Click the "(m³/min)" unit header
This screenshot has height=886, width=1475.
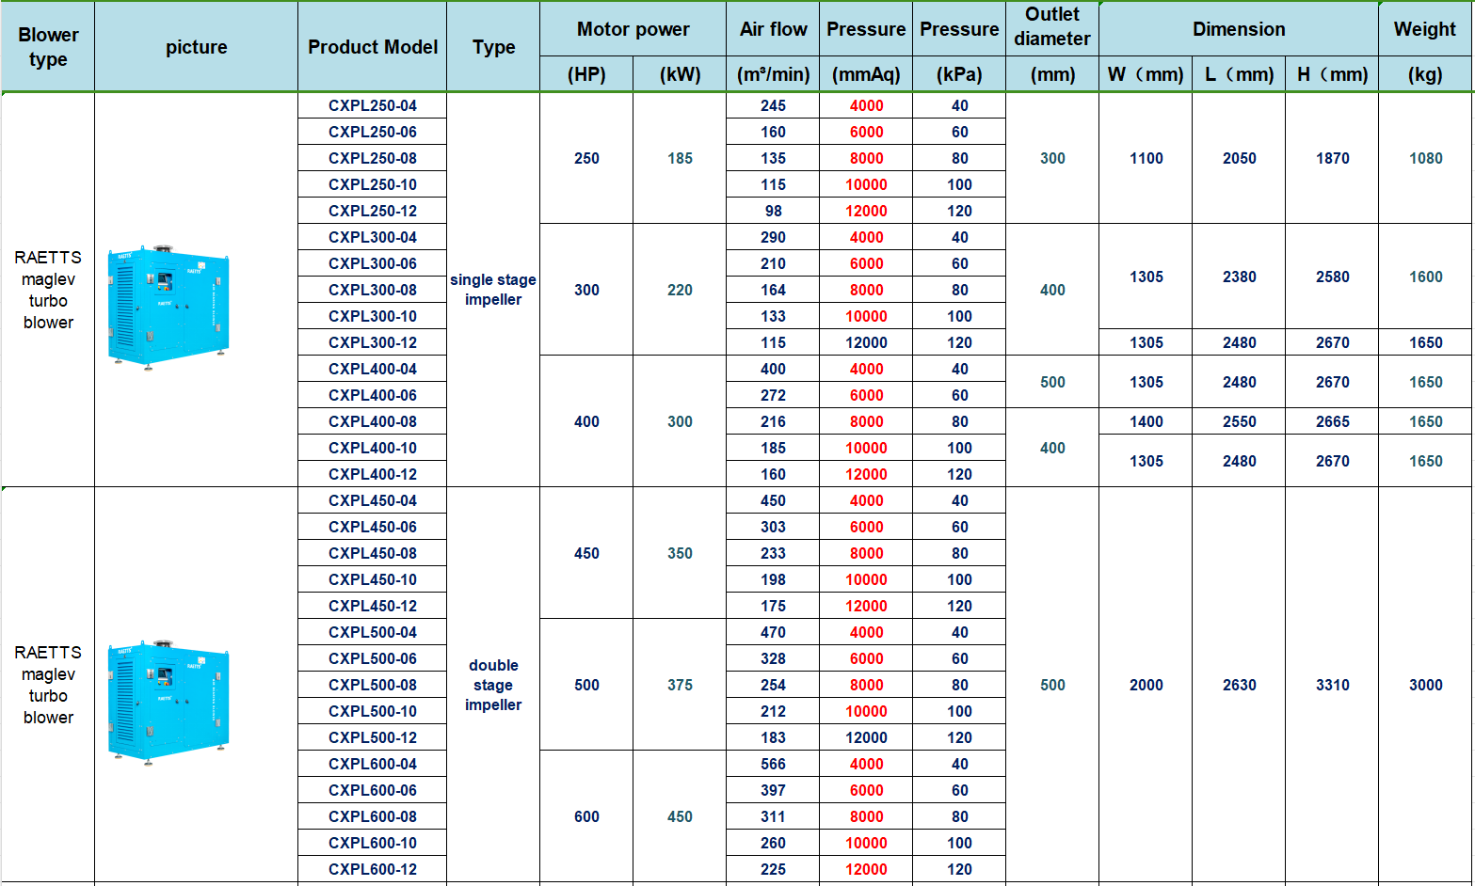coord(773,74)
